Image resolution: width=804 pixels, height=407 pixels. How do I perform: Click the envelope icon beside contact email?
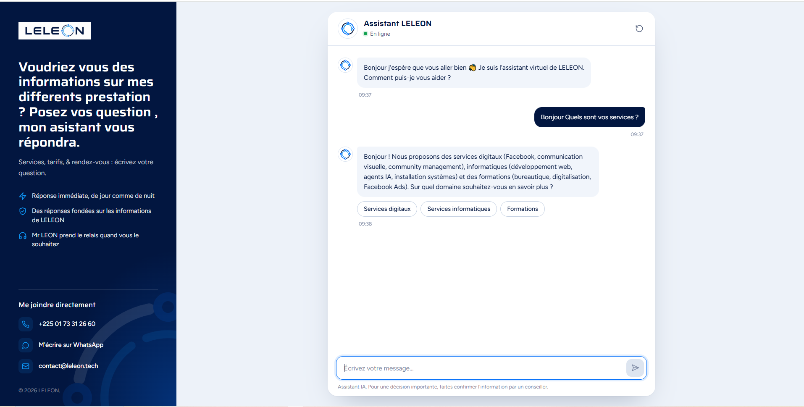point(26,366)
